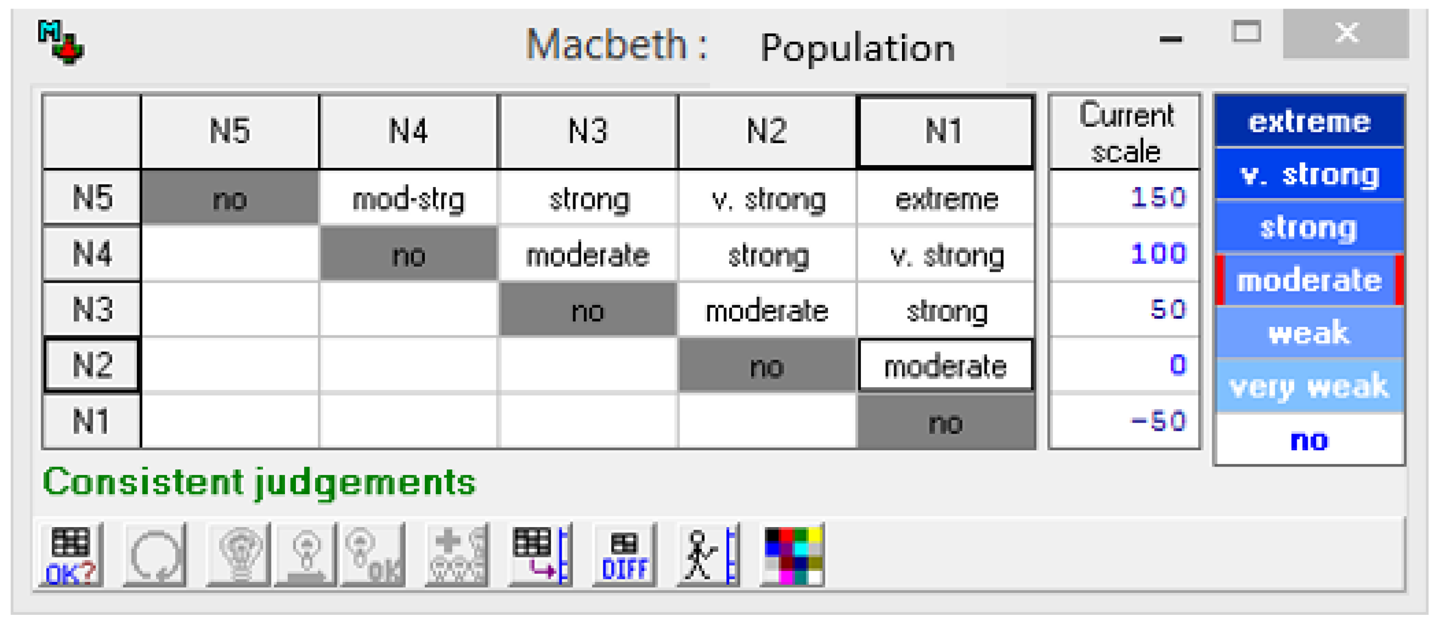The width and height of the screenshot is (1437, 623).
Task: Select the moderate cell in row N2
Action: (945, 366)
